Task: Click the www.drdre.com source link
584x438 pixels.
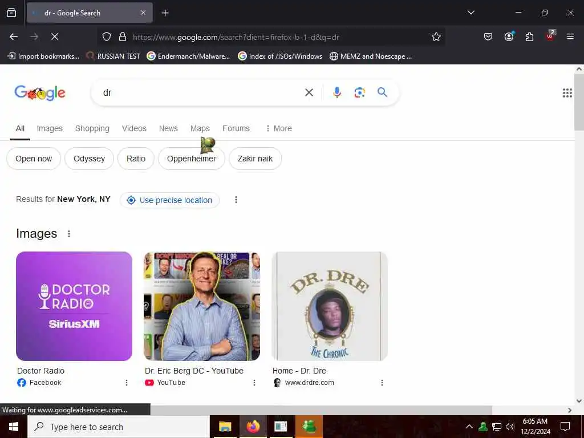Action: pyautogui.click(x=310, y=383)
